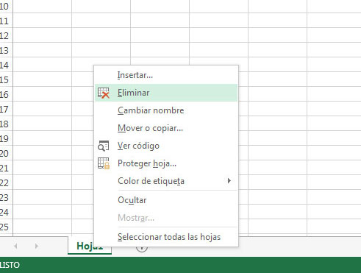
Task: Click the Ver código magnifier icon
Action: 104,146
